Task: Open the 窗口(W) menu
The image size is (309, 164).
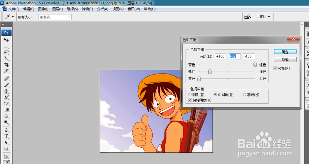Action: [x=133, y=9]
